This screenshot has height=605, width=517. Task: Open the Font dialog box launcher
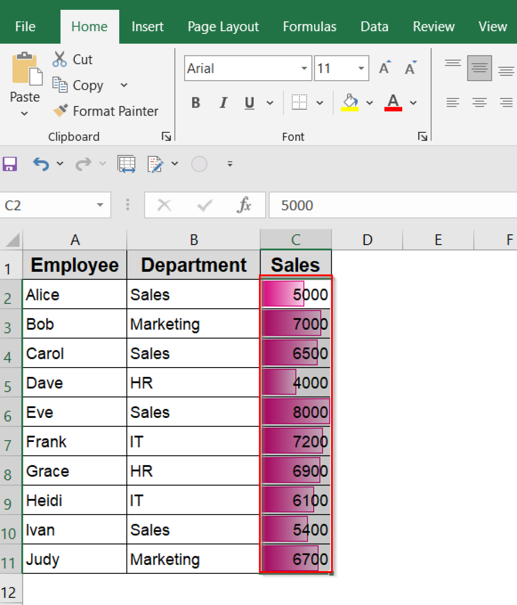(x=422, y=136)
